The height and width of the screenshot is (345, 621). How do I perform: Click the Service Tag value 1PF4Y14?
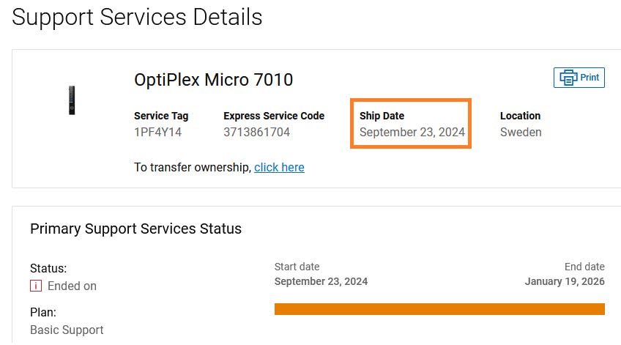coord(157,133)
